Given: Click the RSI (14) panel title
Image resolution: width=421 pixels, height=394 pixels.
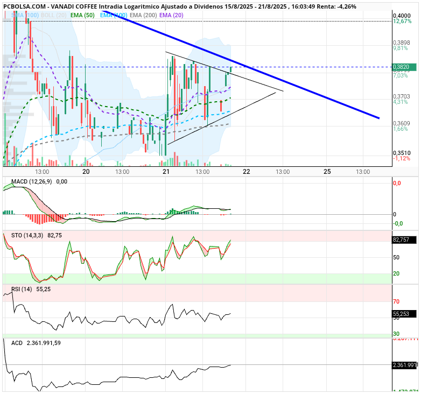Looking at the screenshot, I should (22, 289).
